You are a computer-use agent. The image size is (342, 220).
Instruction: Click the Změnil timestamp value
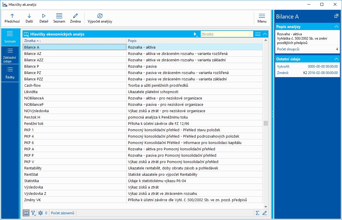point(323,73)
